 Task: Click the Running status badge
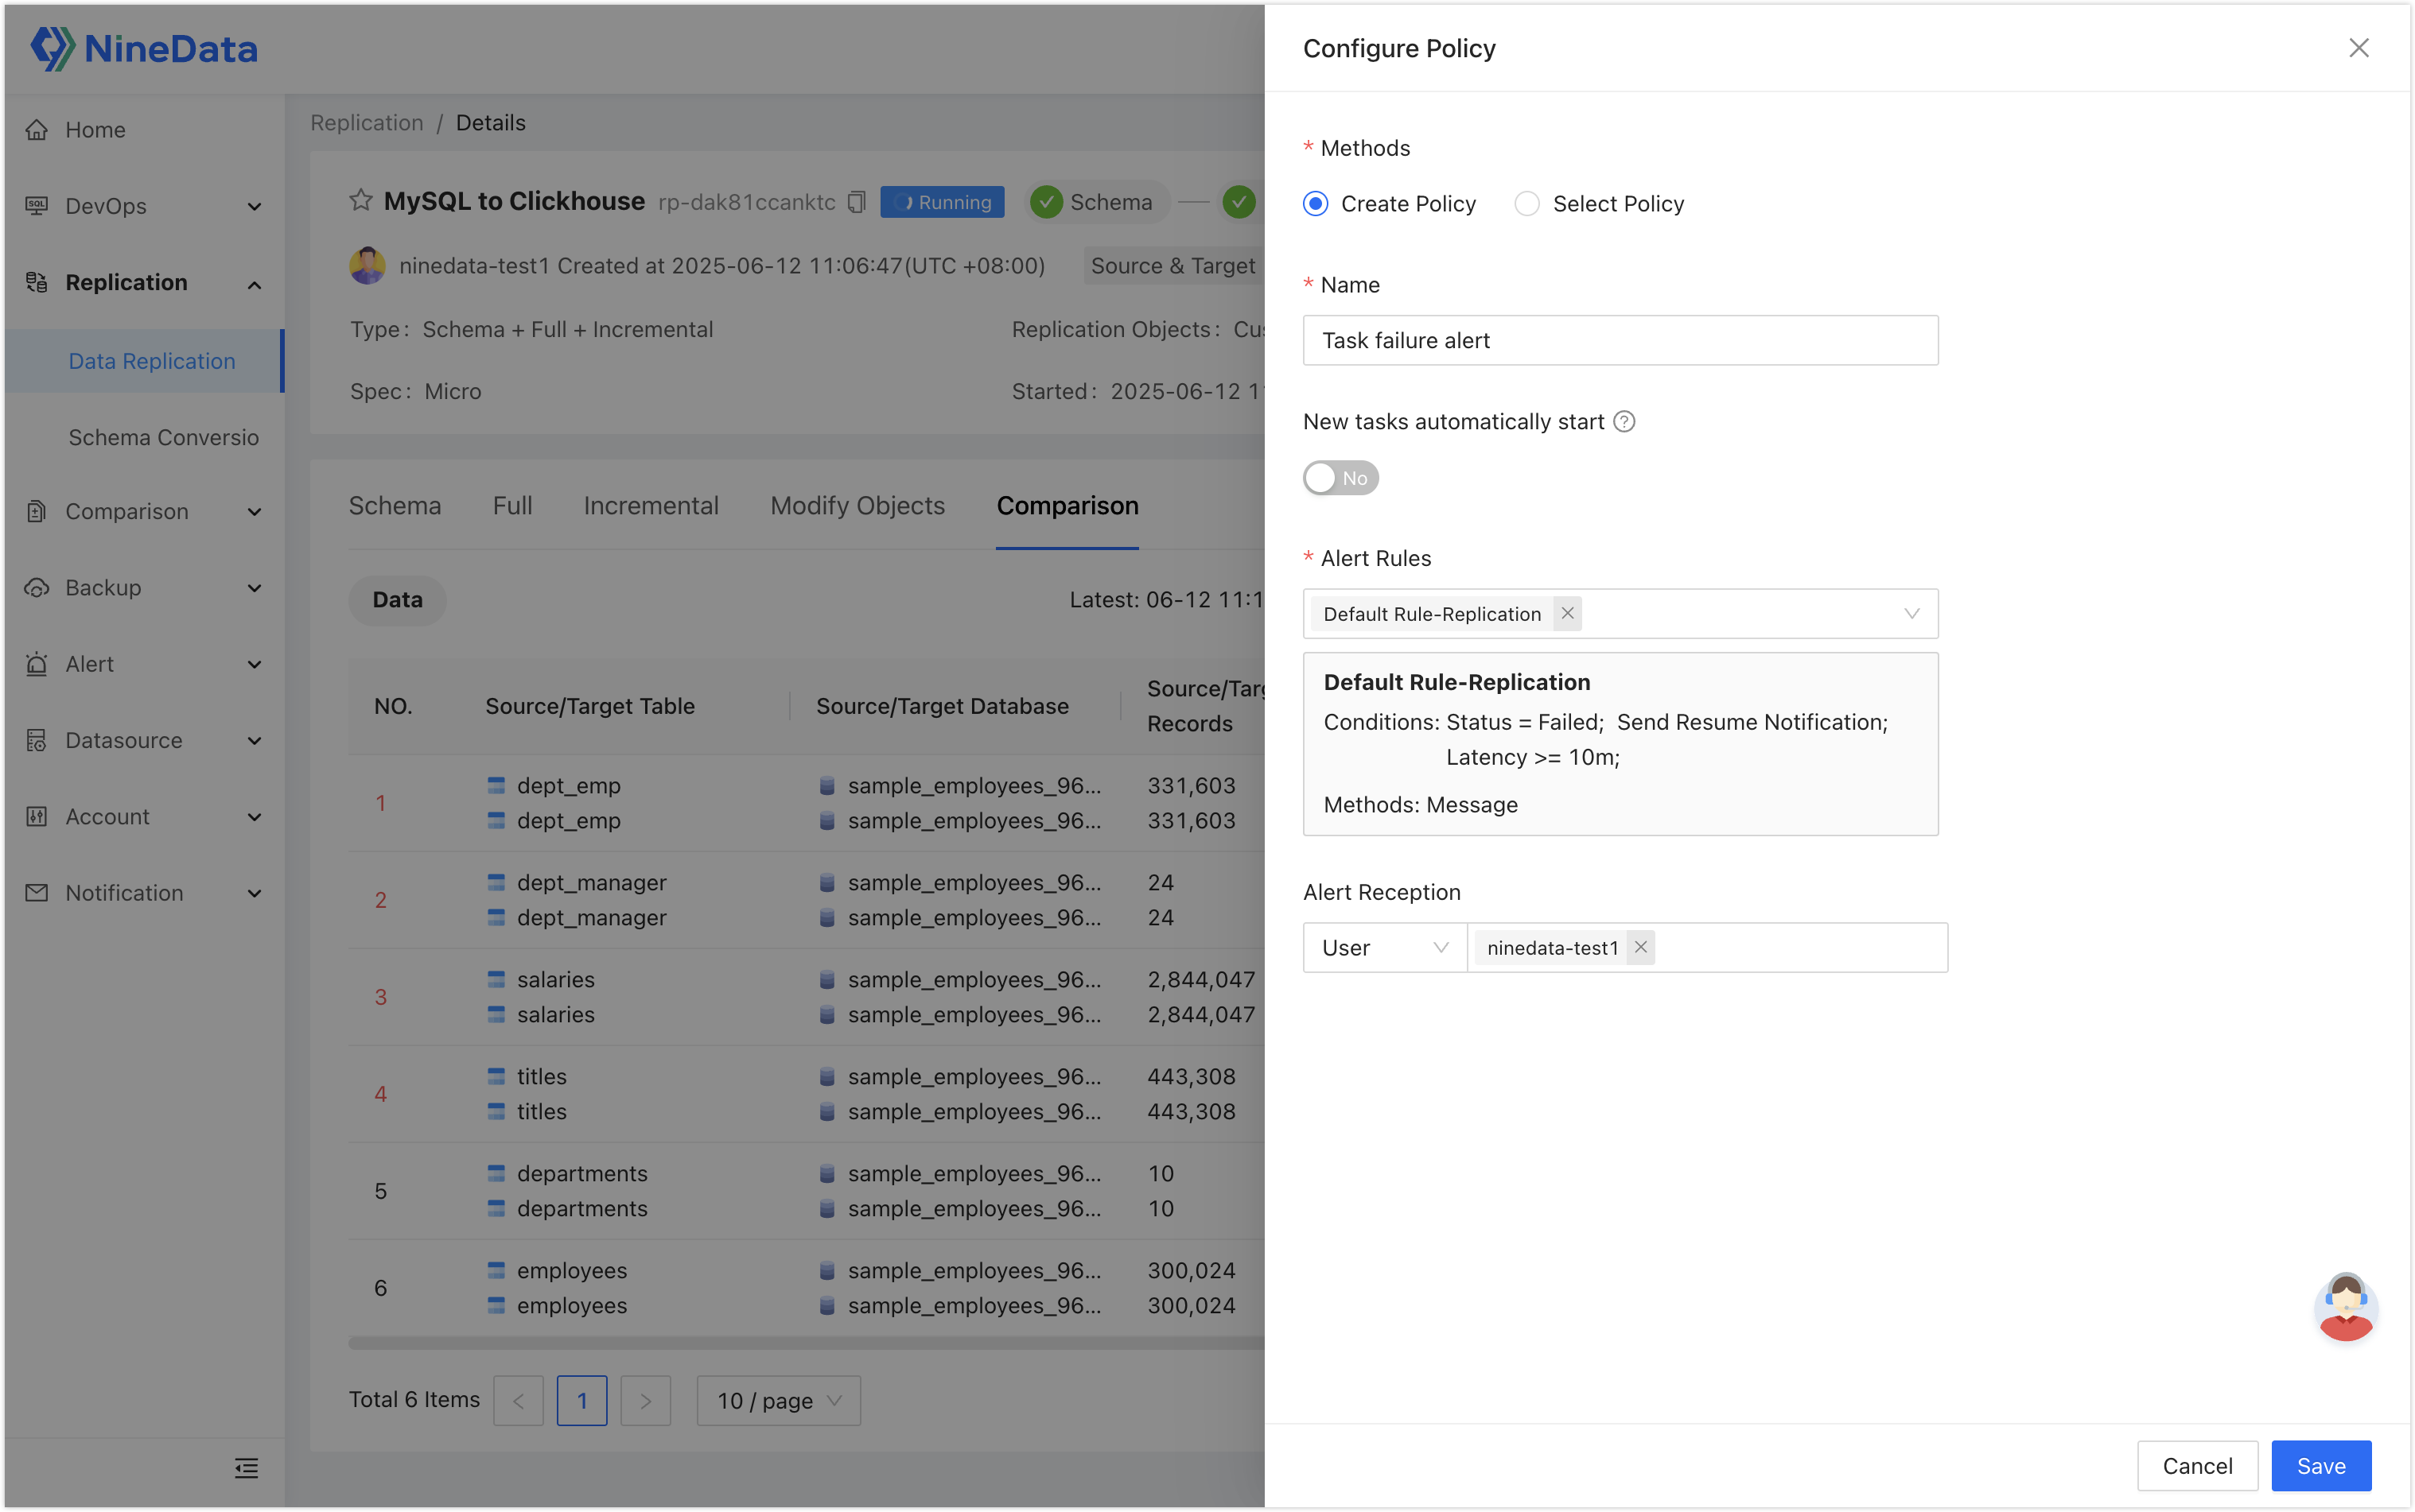[x=943, y=202]
